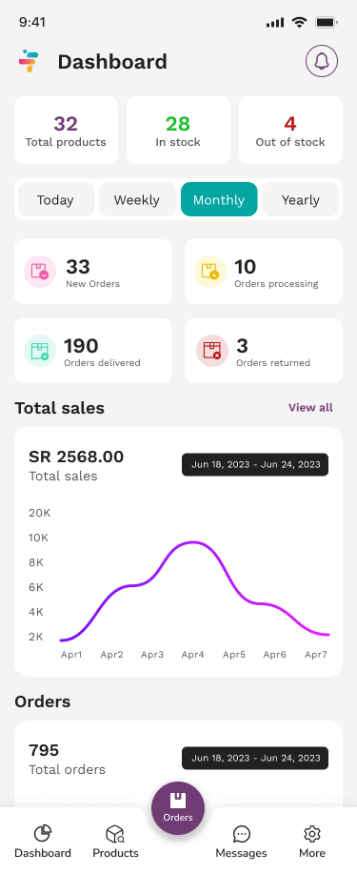Screen dimensions: 357x874
Task: Tap the round purple Orders button
Action: (178, 808)
